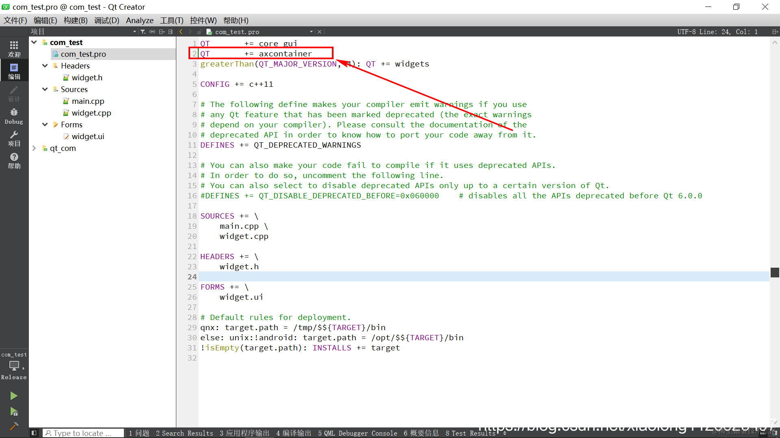
Task: Open the Analyze menu
Action: coord(139,20)
